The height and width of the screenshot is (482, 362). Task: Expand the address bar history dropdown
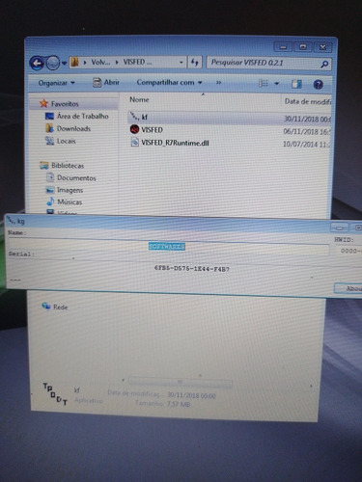coord(181,63)
